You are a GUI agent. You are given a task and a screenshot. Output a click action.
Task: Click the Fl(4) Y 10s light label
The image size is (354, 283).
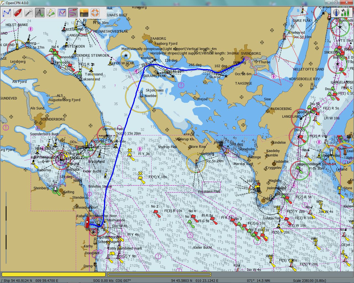point(158,177)
